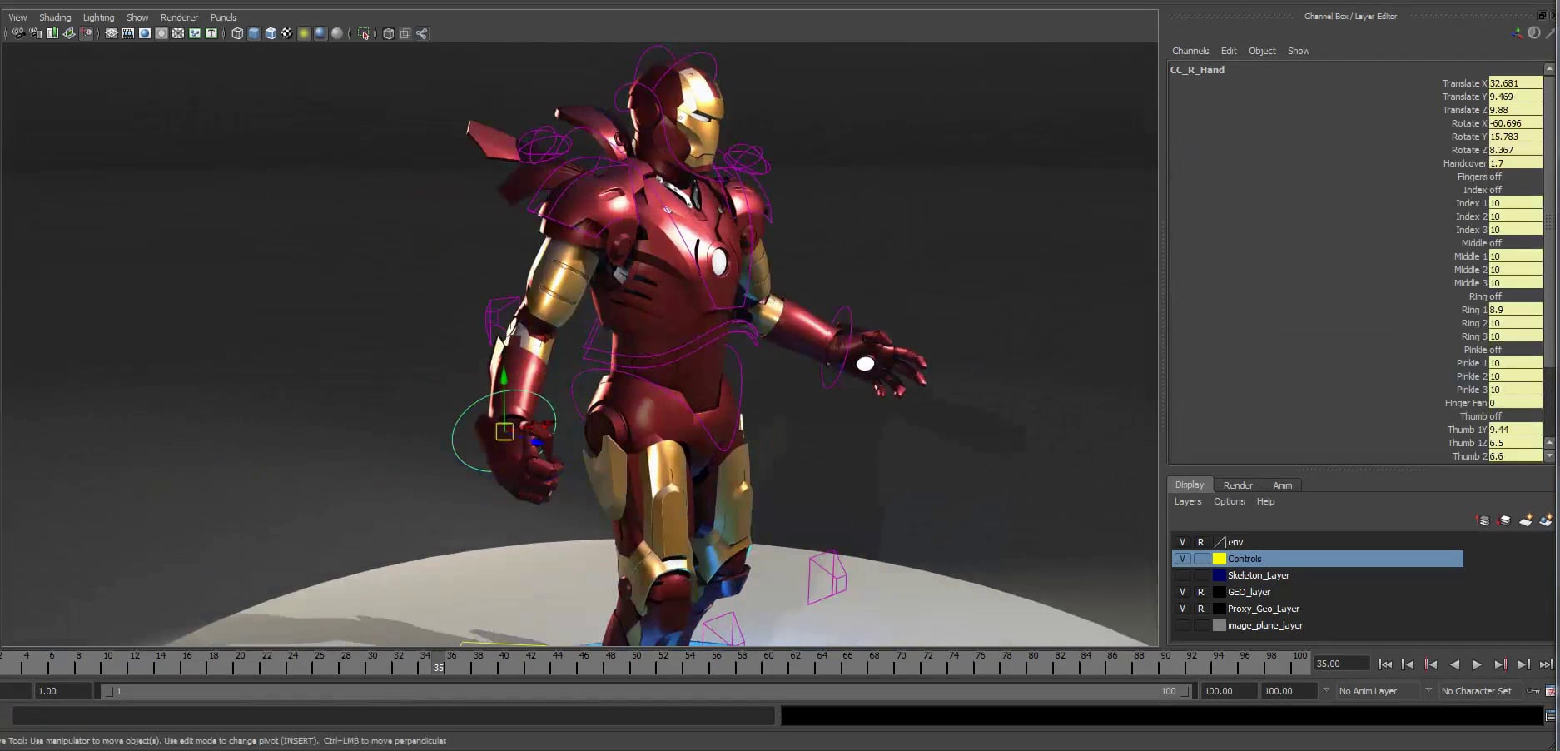Expand the playback speed dropdown near 100.00

(1325, 691)
